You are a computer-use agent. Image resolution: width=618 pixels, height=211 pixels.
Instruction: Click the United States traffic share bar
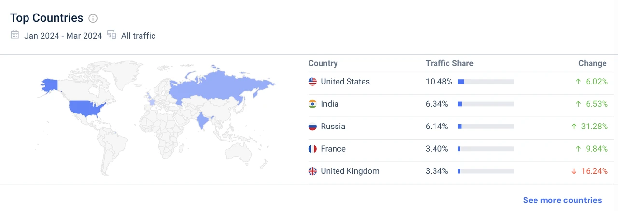[x=485, y=82]
